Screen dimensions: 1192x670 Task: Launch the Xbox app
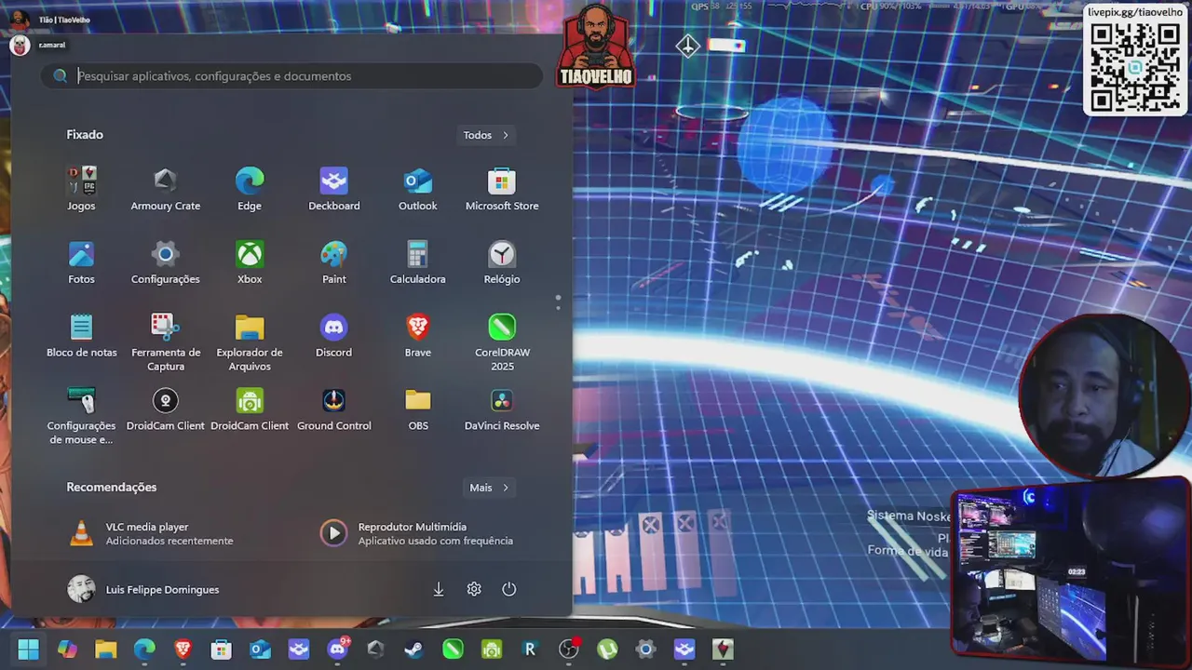[250, 262]
